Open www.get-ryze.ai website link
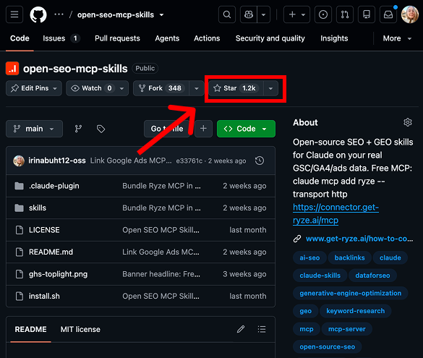Image resolution: width=423 pixels, height=358 pixels. (x=359, y=239)
